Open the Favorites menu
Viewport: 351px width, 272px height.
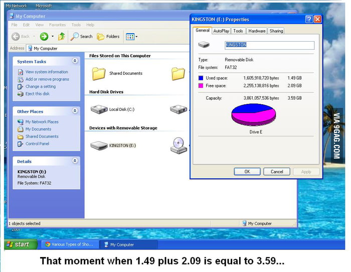pyautogui.click(x=57, y=25)
